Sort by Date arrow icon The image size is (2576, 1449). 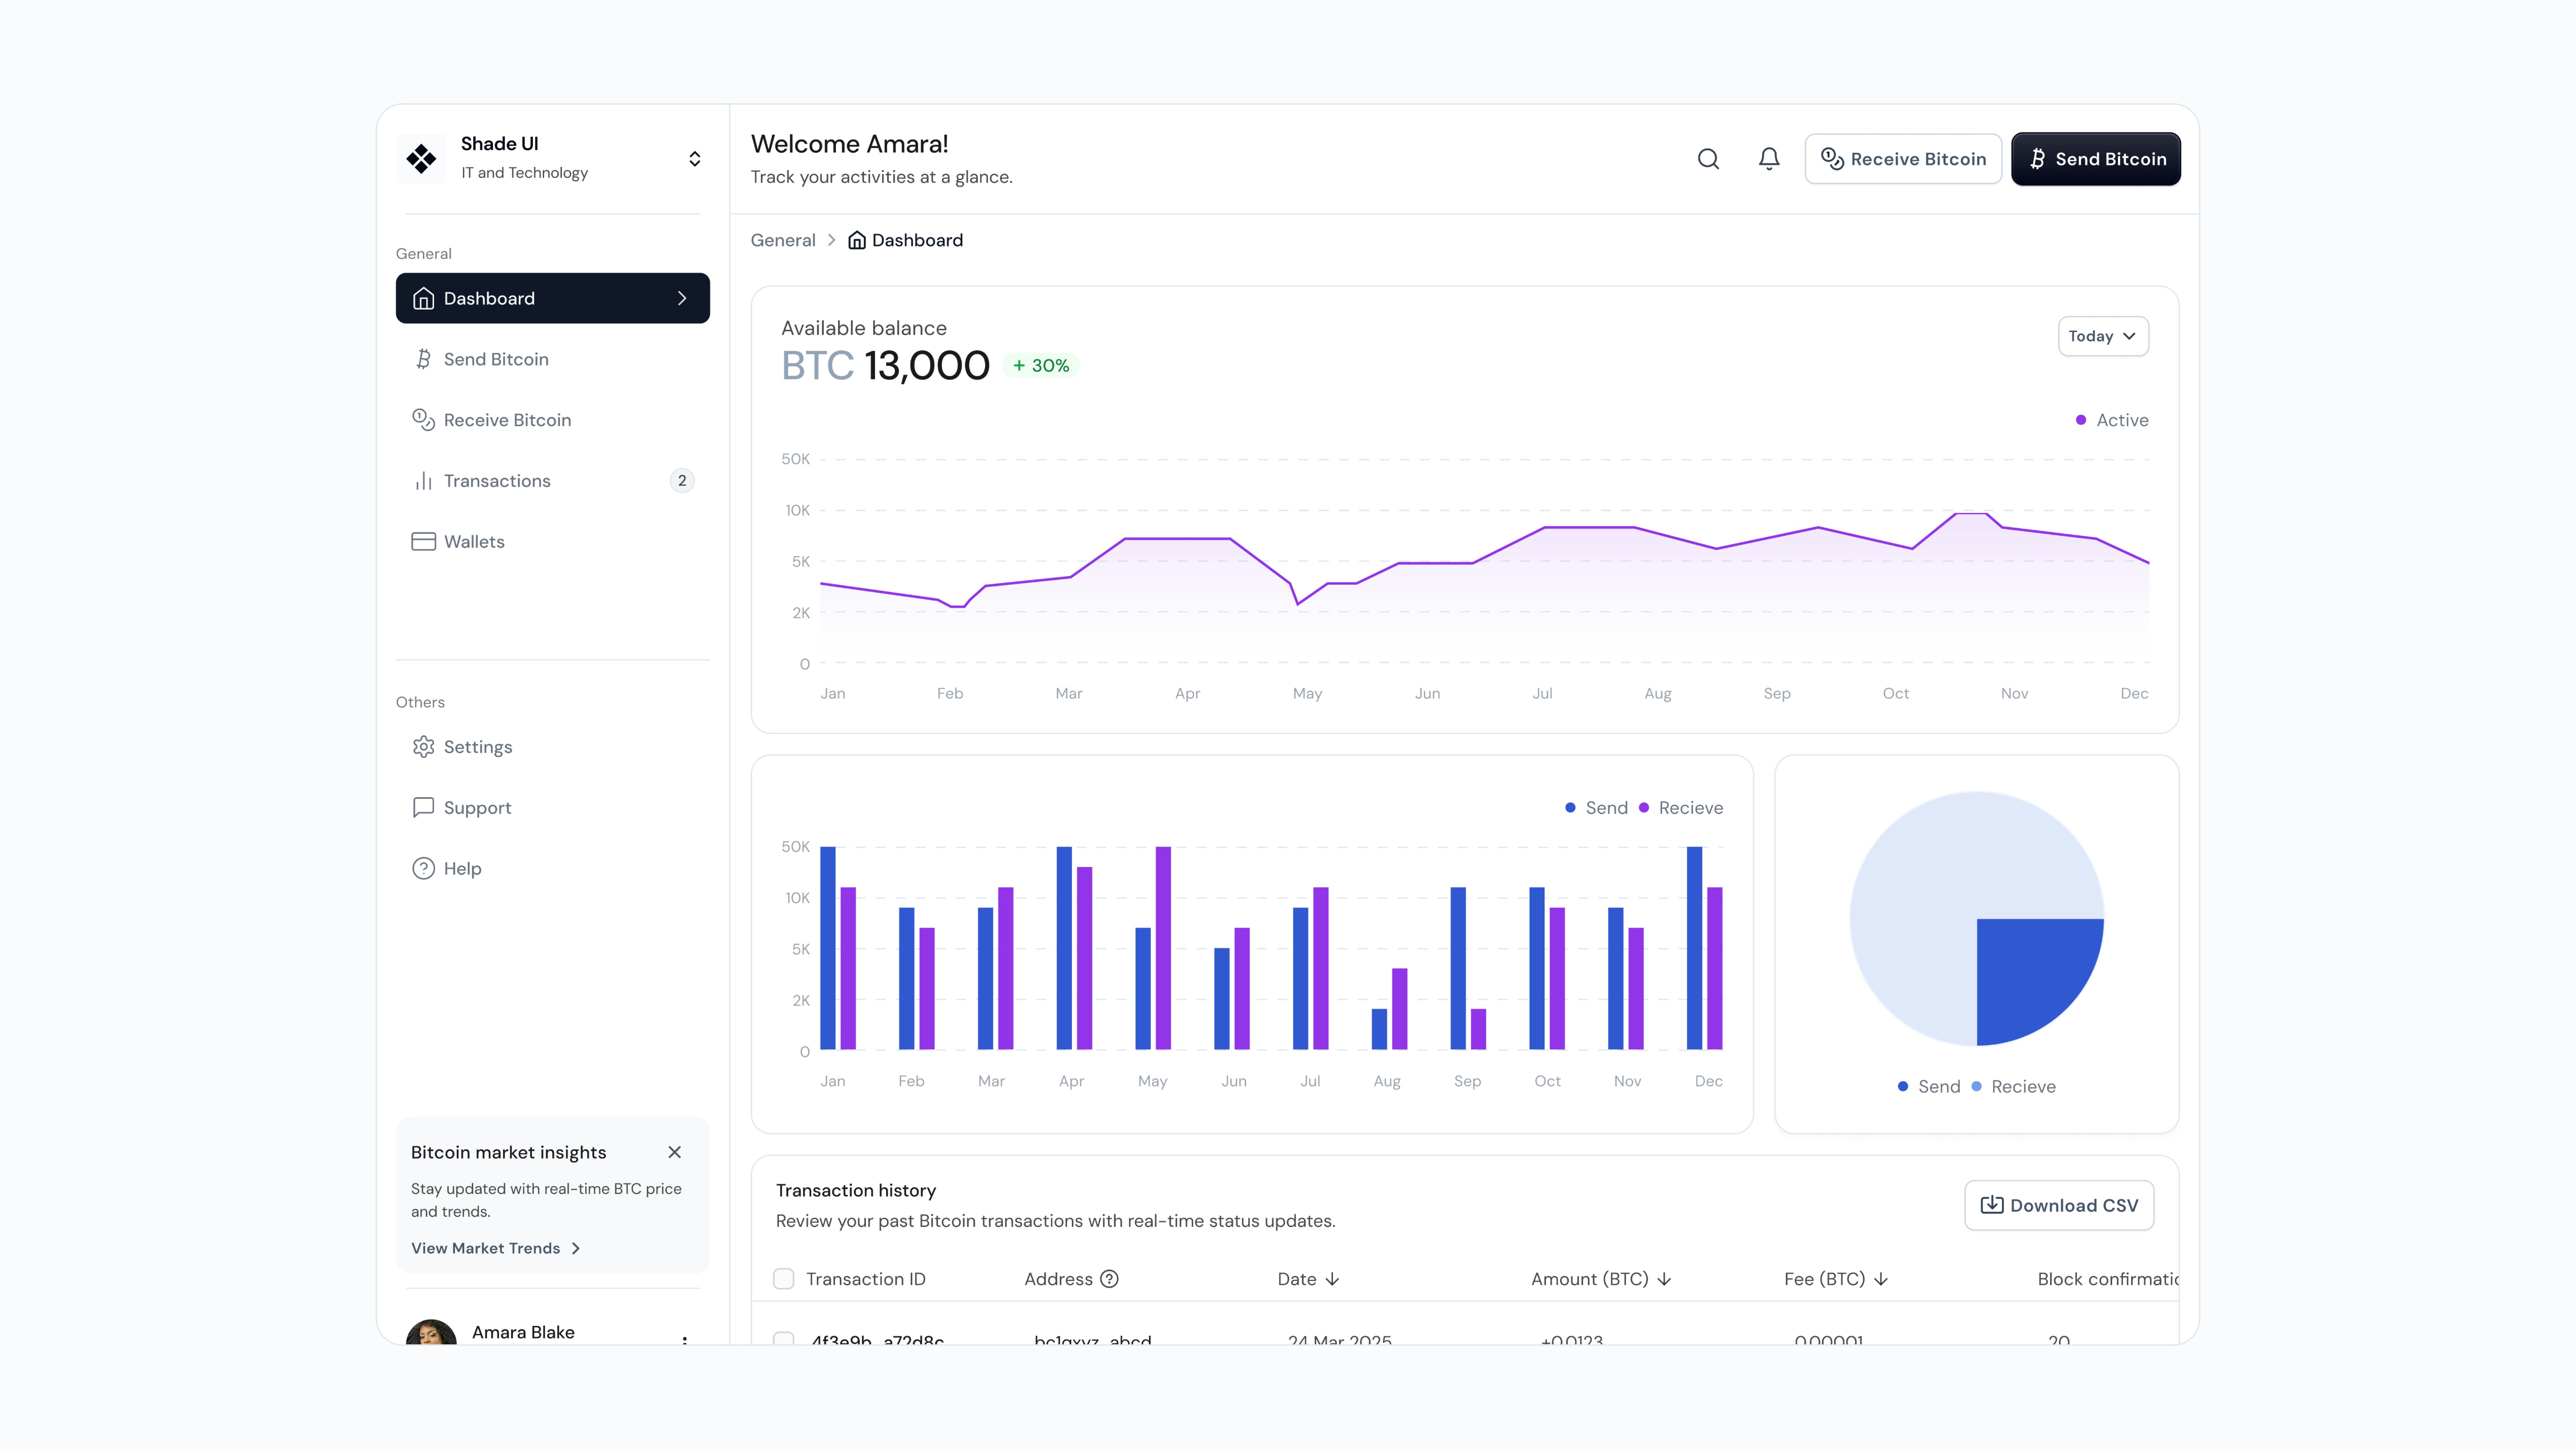pyautogui.click(x=1332, y=1279)
